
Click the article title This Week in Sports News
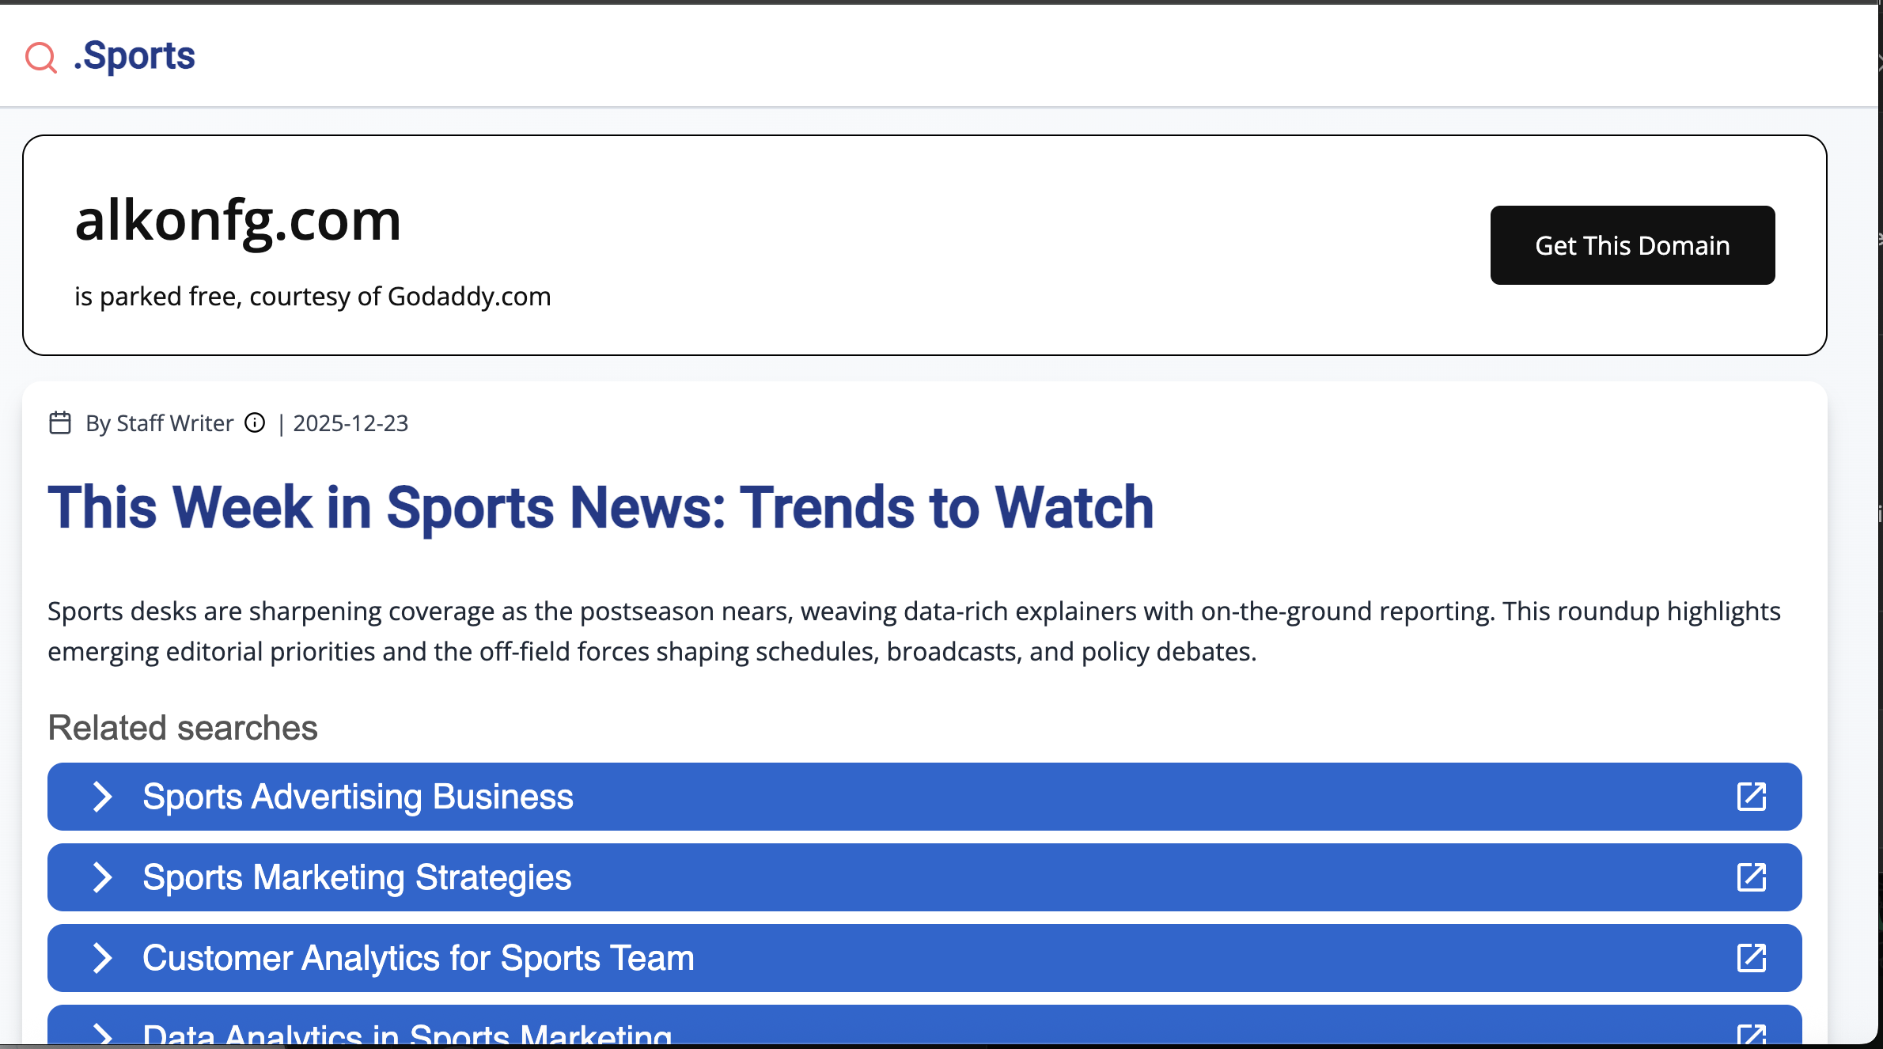pos(601,507)
